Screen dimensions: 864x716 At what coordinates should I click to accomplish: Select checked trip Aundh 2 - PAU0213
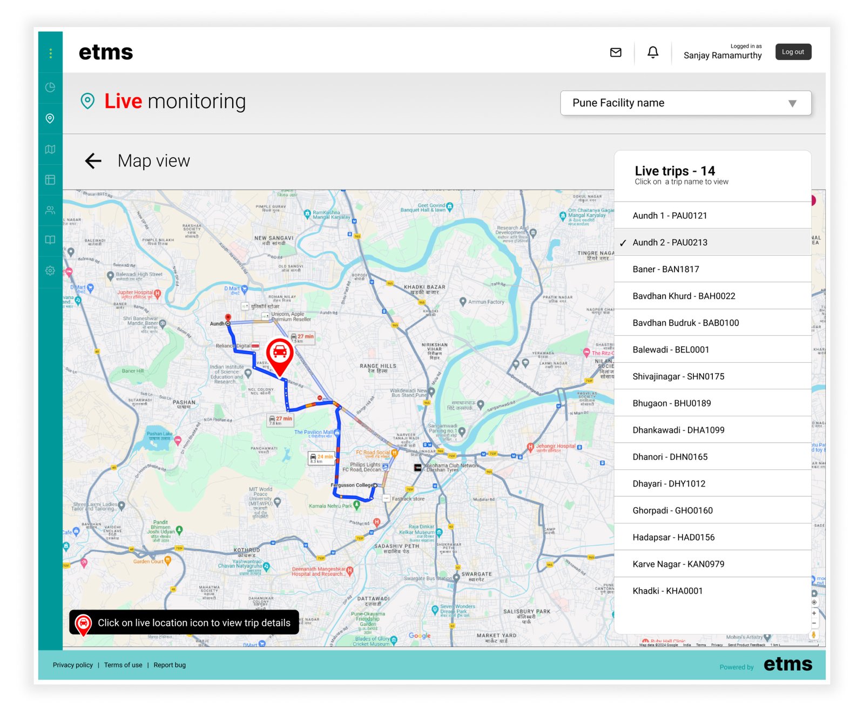tap(670, 242)
